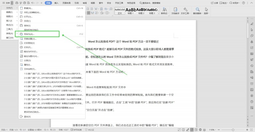Switch to the 插入 Insert ribbon tab
255x132 pixels.
pyautogui.click(x=56, y=3)
